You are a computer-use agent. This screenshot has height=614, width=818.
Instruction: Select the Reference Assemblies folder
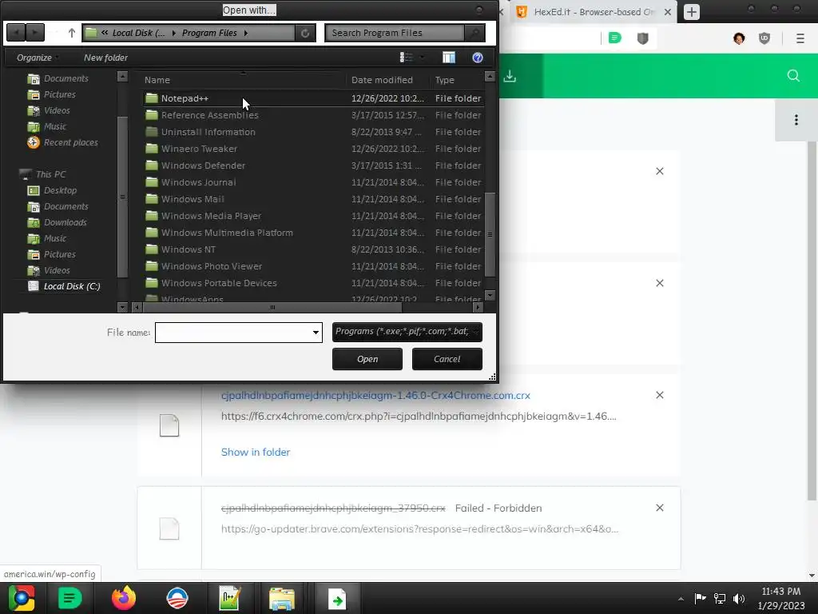[313, 115]
